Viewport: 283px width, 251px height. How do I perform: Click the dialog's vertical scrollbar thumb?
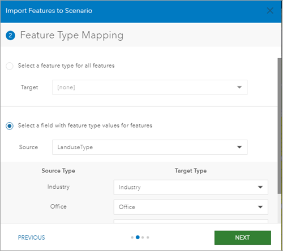point(280,126)
